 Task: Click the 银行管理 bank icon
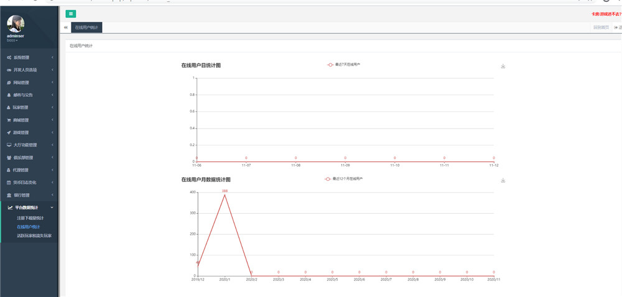(x=9, y=195)
